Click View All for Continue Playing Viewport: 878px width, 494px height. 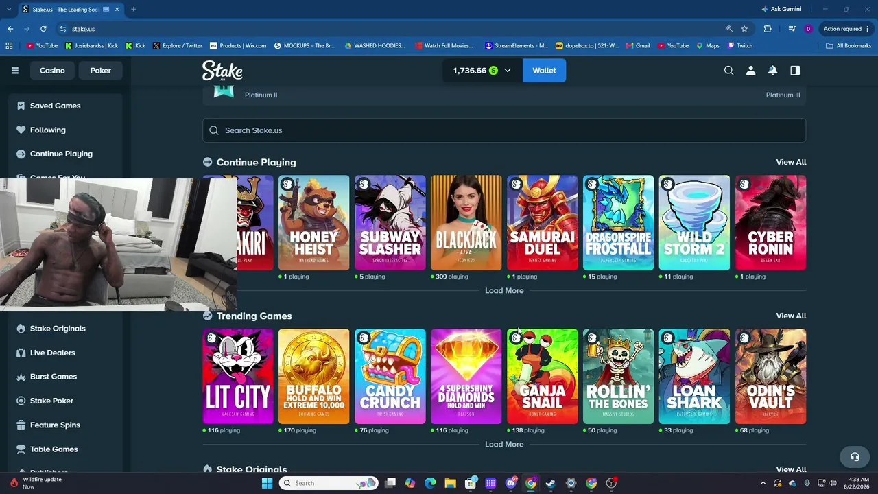click(x=791, y=162)
